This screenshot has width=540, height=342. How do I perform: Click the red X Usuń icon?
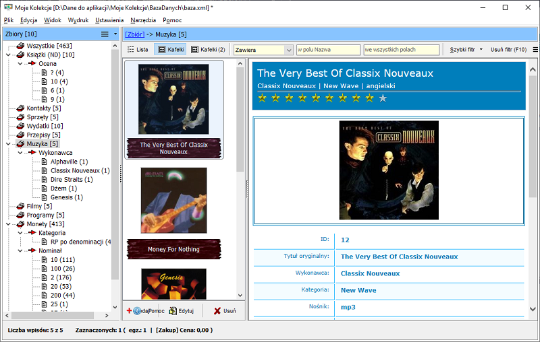point(217,311)
